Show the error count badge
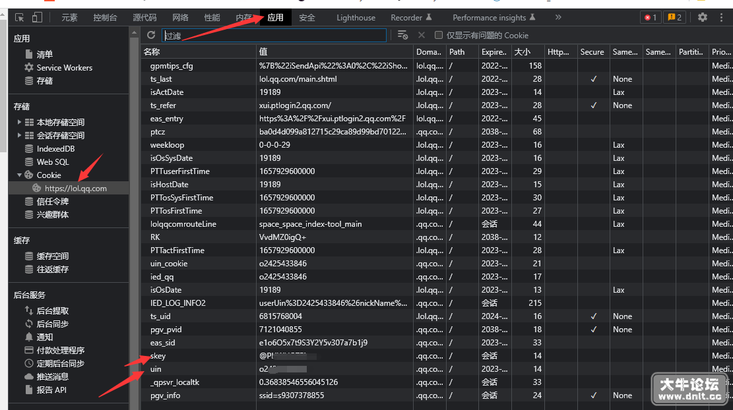The width and height of the screenshot is (733, 410). pyautogui.click(x=651, y=17)
